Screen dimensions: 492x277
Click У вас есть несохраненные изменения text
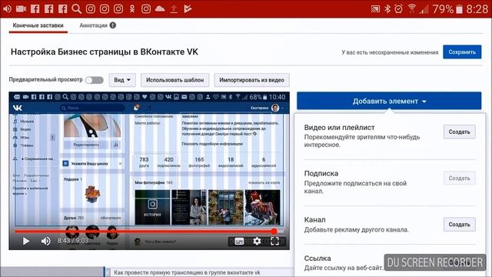click(x=390, y=52)
